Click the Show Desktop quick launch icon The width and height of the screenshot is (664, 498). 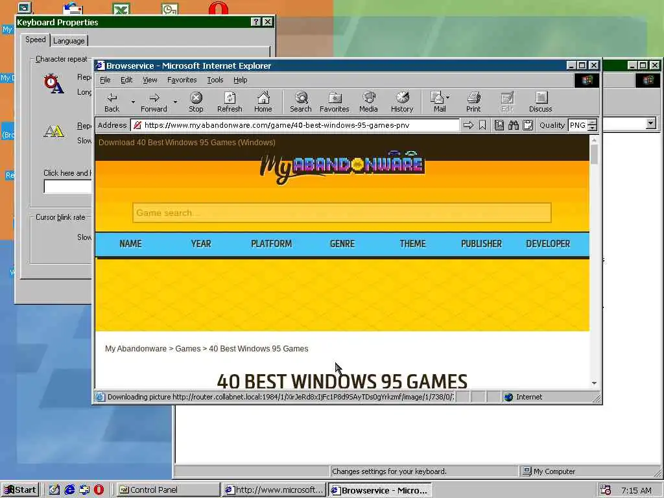click(54, 490)
